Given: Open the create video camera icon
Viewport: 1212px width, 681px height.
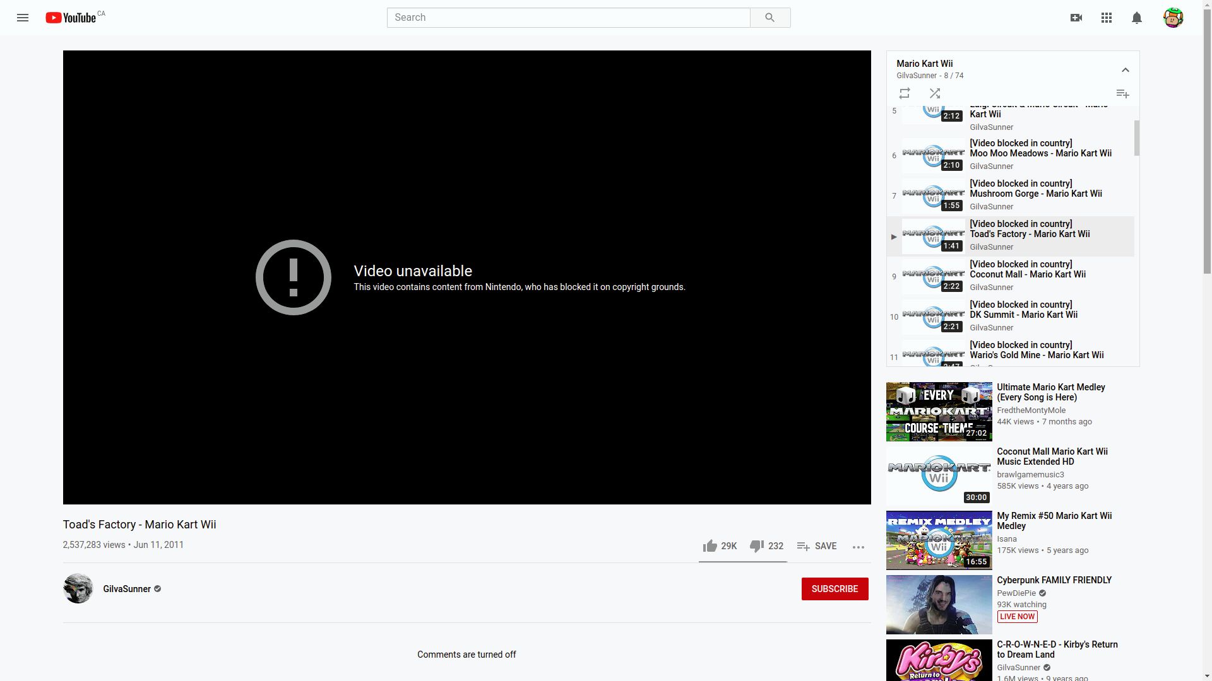Looking at the screenshot, I should pyautogui.click(x=1076, y=18).
